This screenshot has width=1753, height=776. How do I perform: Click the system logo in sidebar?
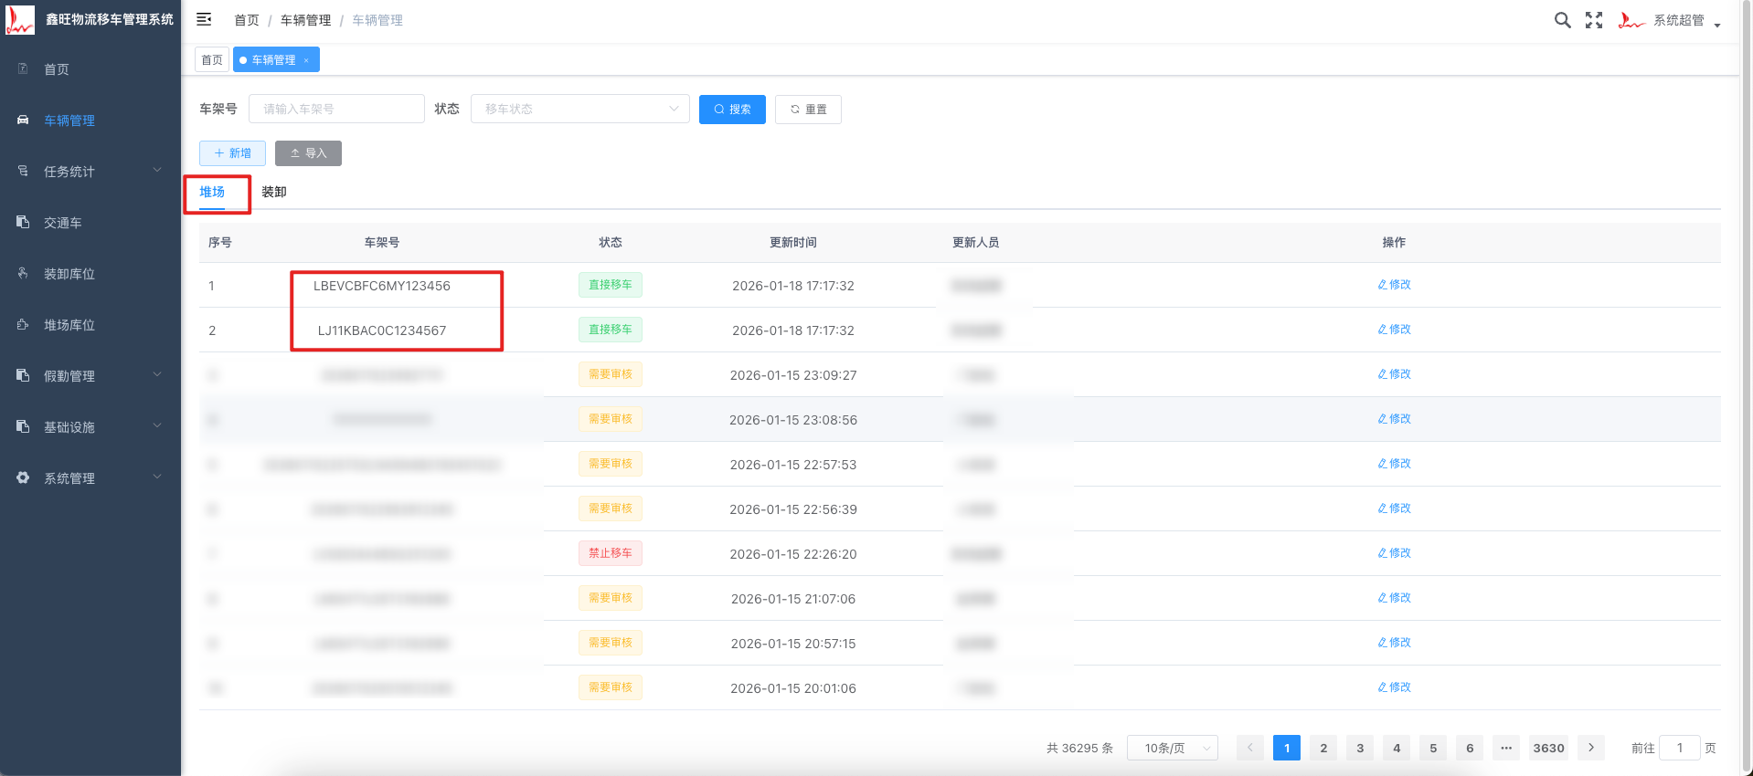tap(20, 19)
